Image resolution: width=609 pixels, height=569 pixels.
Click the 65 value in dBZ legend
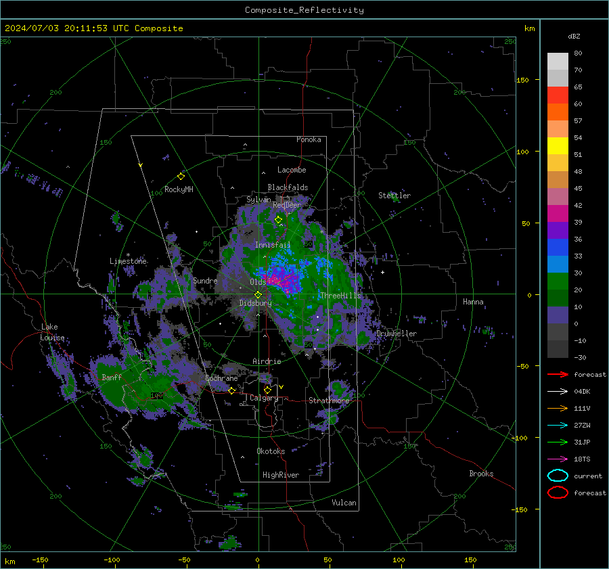point(578,87)
